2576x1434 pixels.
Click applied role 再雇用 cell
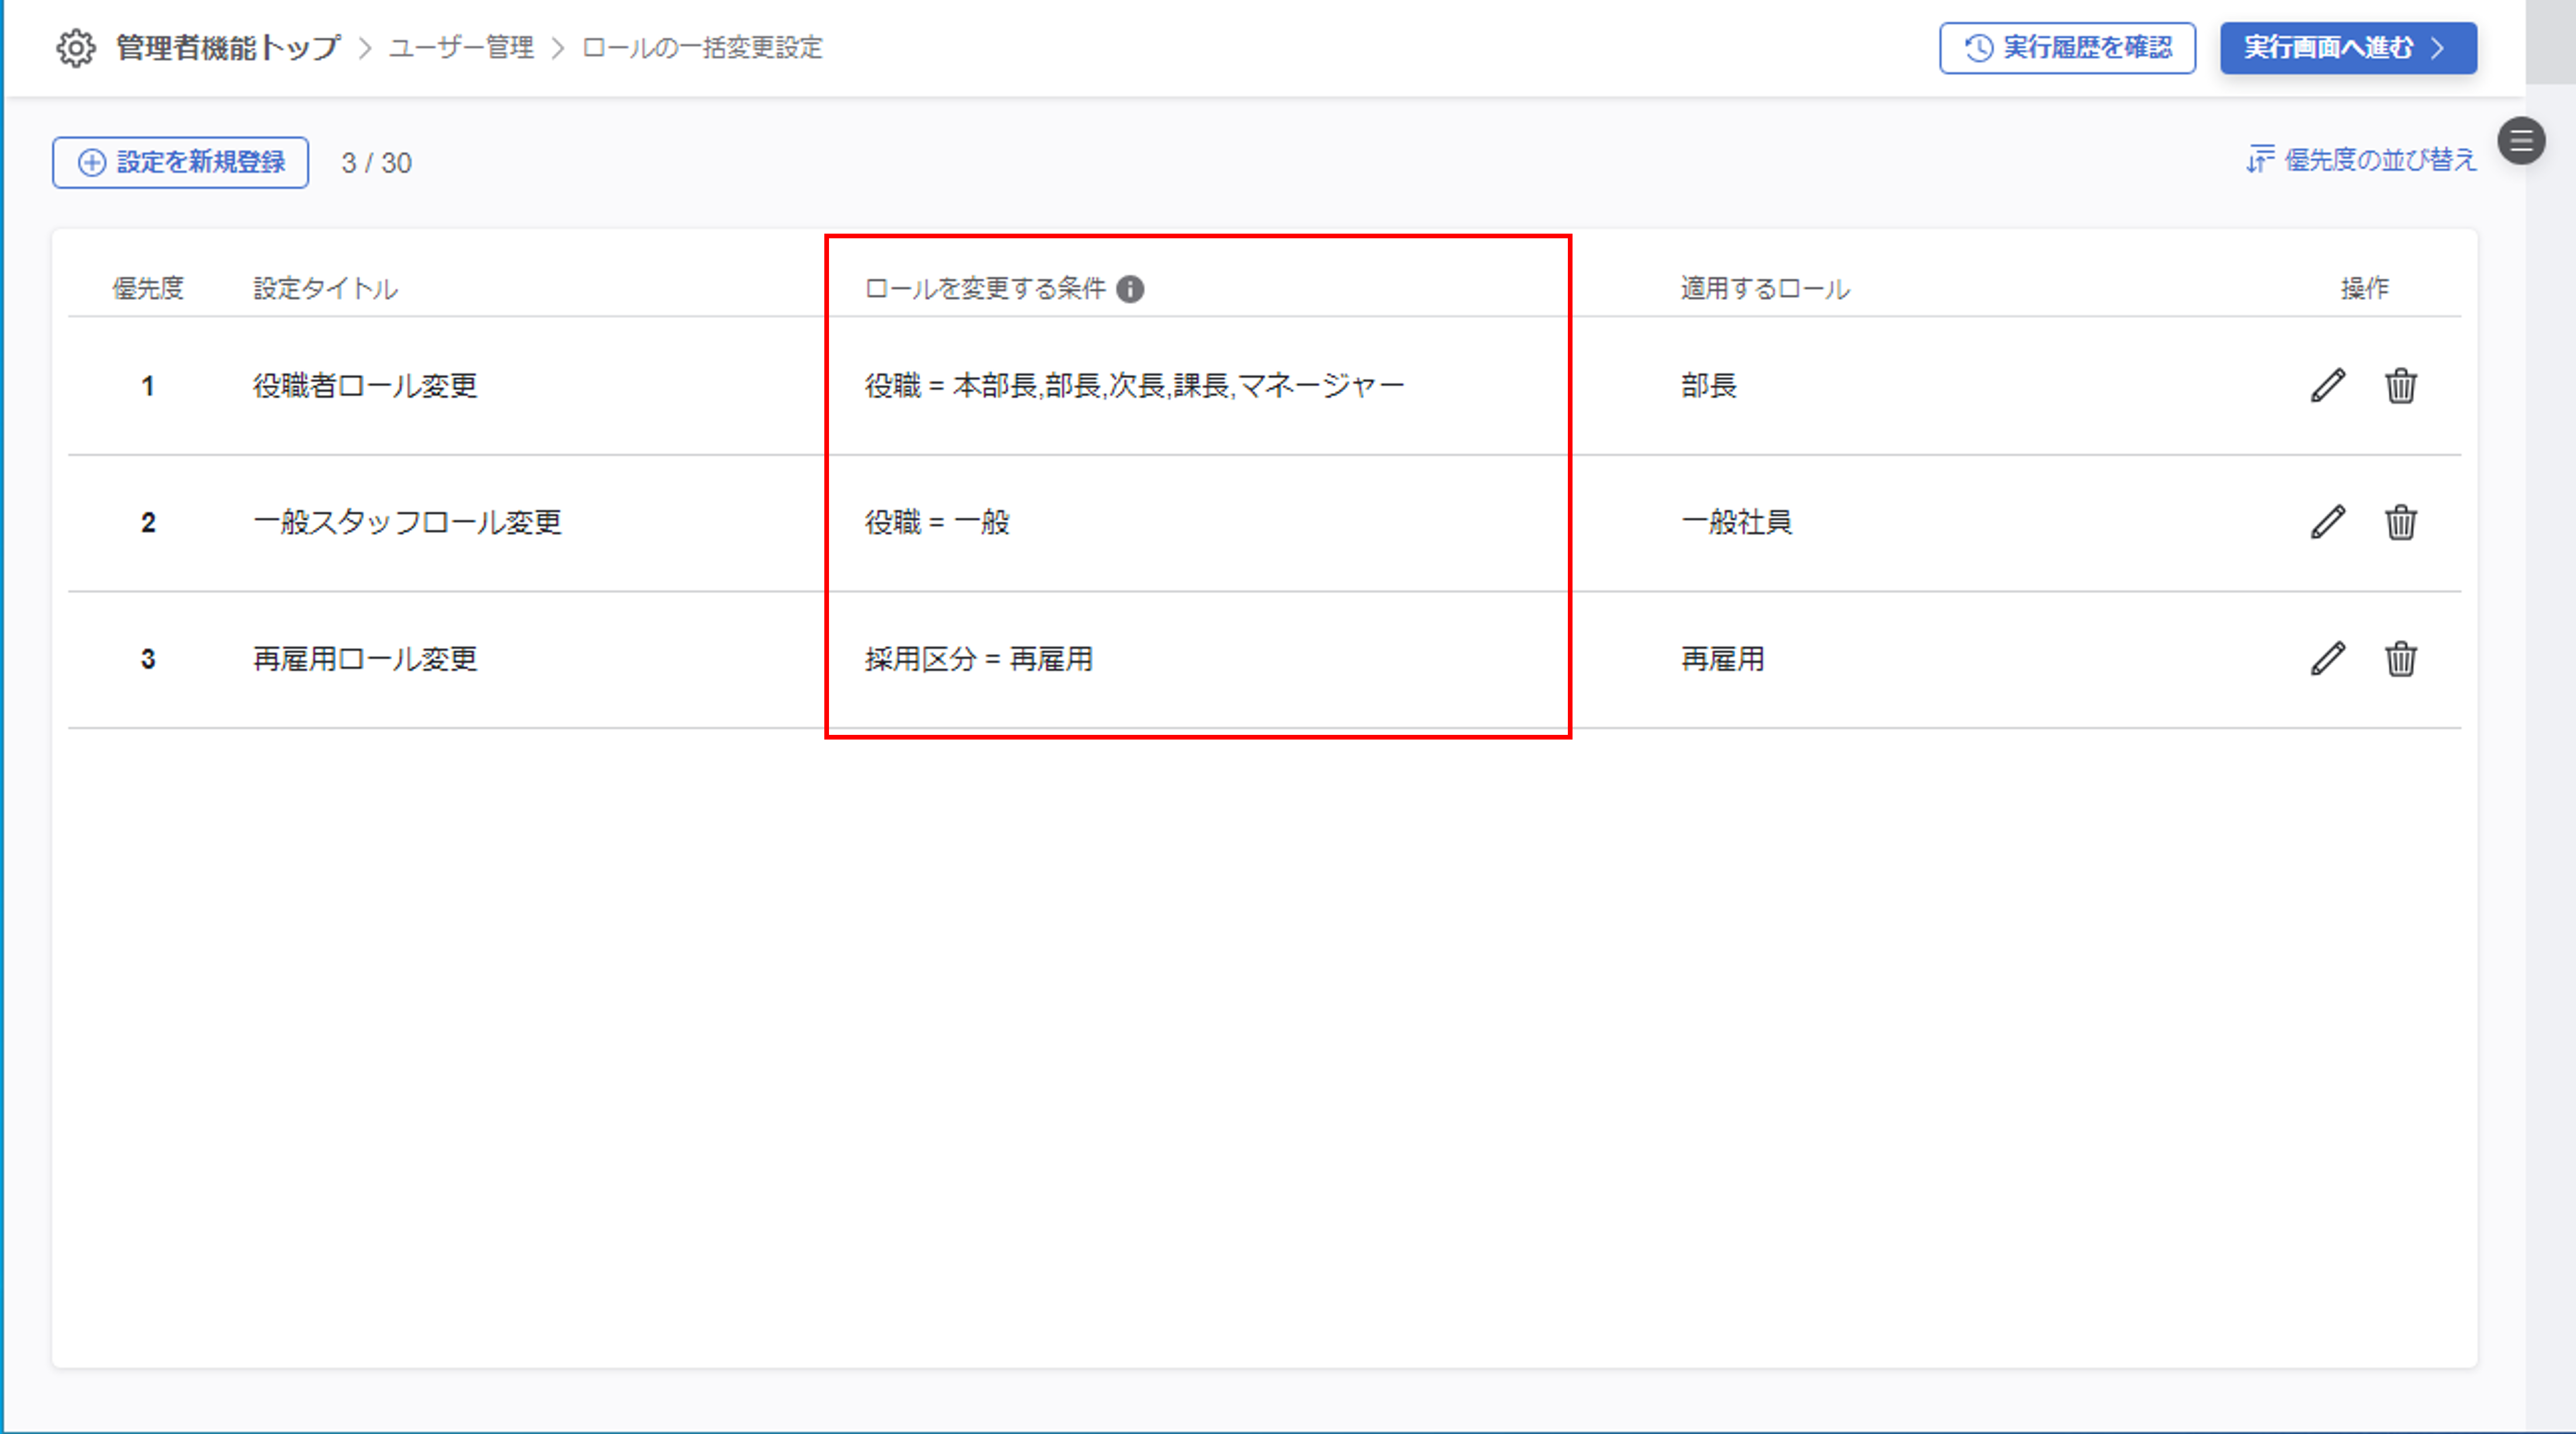pyautogui.click(x=1723, y=659)
